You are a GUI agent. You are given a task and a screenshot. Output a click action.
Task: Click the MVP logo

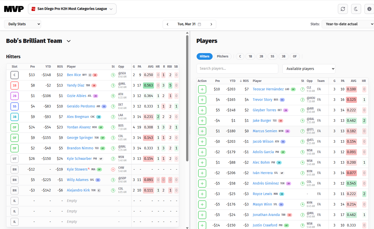(14, 9)
